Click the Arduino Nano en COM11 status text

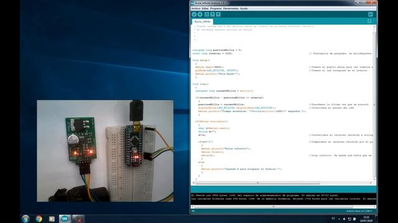click(359, 211)
